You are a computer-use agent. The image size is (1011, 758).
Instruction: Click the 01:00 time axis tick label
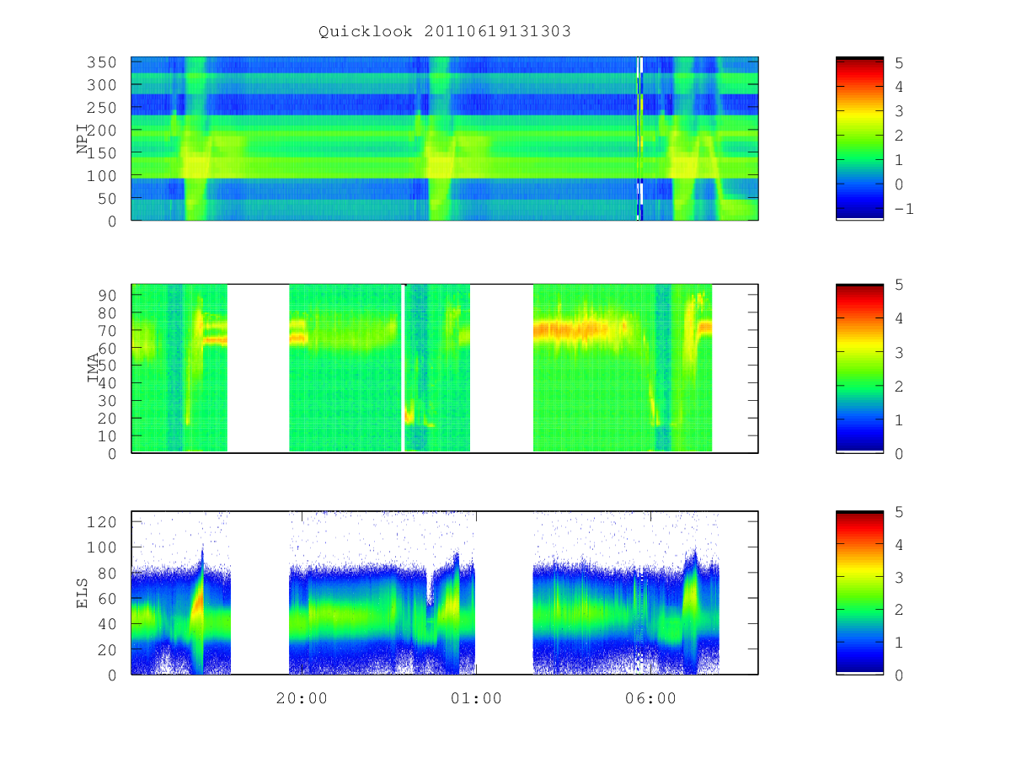(476, 698)
